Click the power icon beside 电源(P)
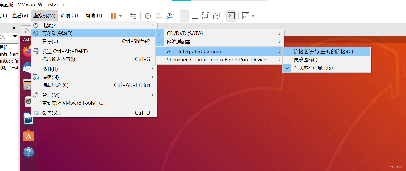This screenshot has height=171, width=406. click(x=36, y=25)
